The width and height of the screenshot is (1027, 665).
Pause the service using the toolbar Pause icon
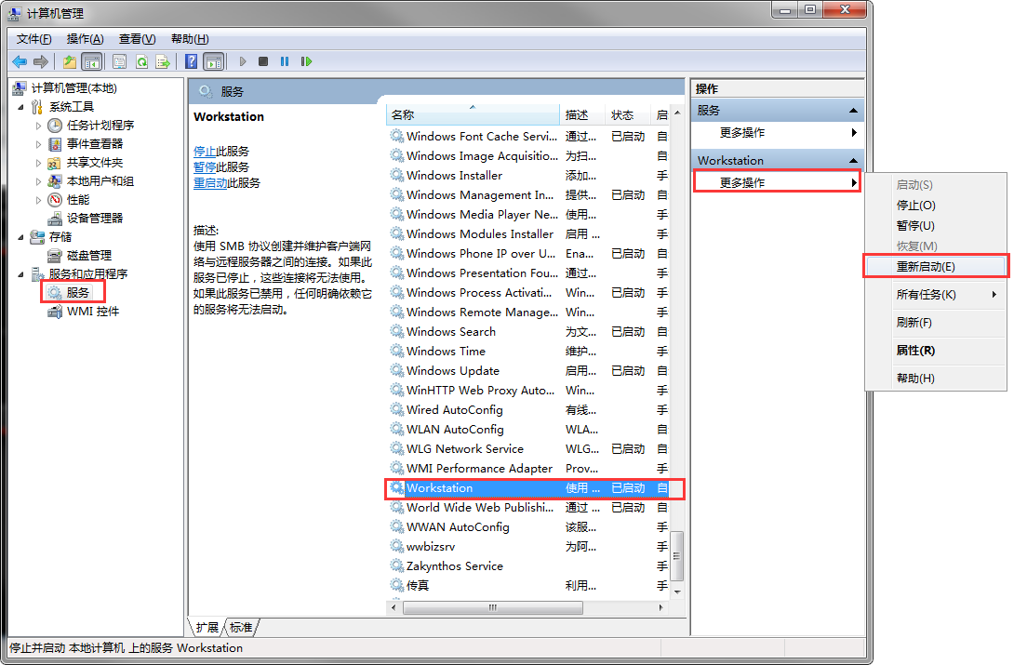[x=285, y=61]
